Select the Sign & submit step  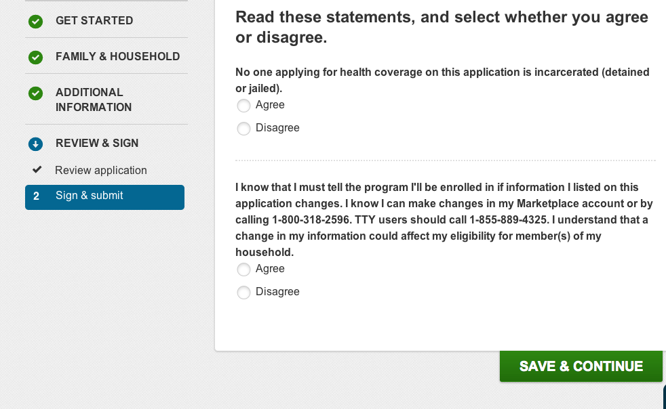105,197
